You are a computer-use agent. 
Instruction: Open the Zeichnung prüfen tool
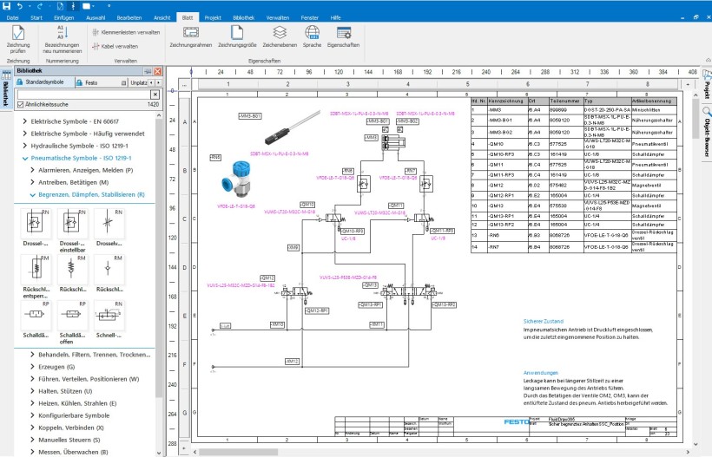(18, 39)
